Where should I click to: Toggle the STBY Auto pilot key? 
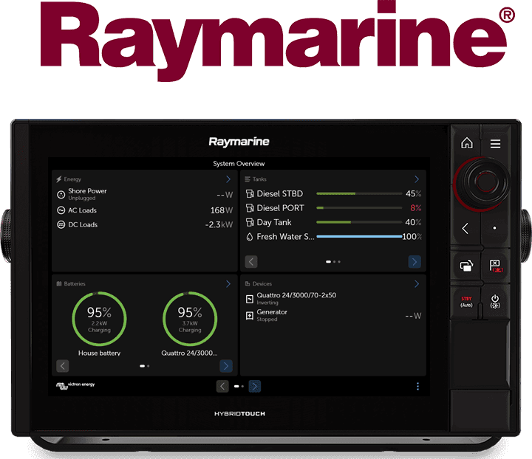466,300
